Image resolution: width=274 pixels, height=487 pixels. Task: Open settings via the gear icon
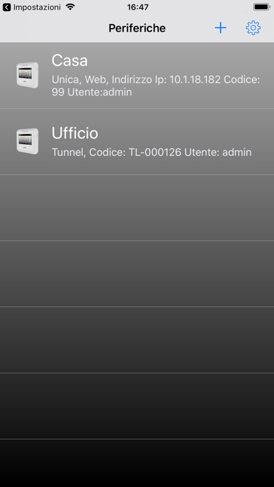point(253,28)
